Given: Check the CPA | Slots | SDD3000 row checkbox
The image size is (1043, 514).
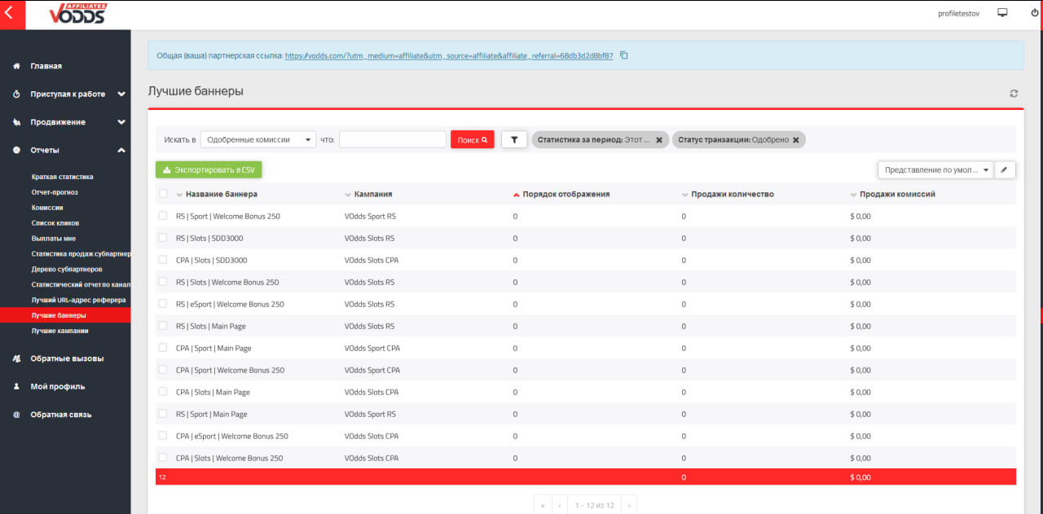Looking at the screenshot, I should click(163, 260).
